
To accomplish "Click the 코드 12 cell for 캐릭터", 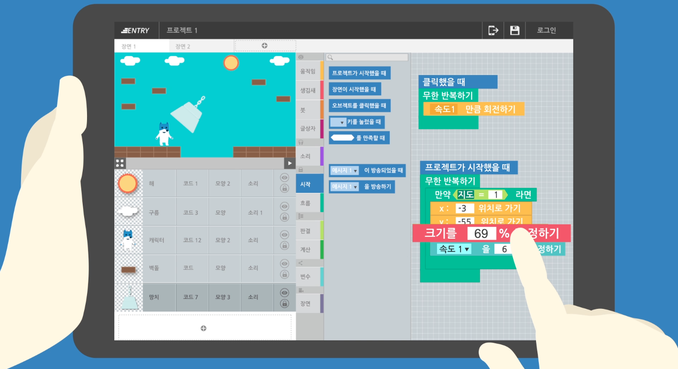I will 192,240.
